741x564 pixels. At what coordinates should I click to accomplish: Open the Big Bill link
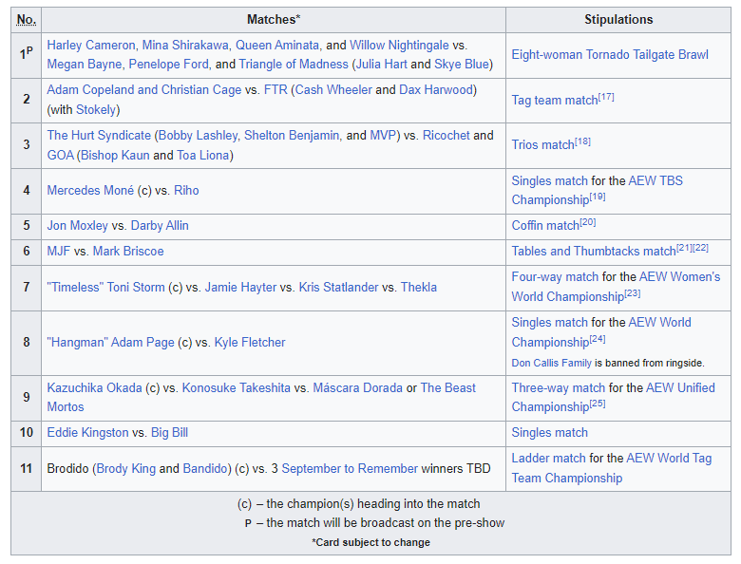[x=169, y=432]
